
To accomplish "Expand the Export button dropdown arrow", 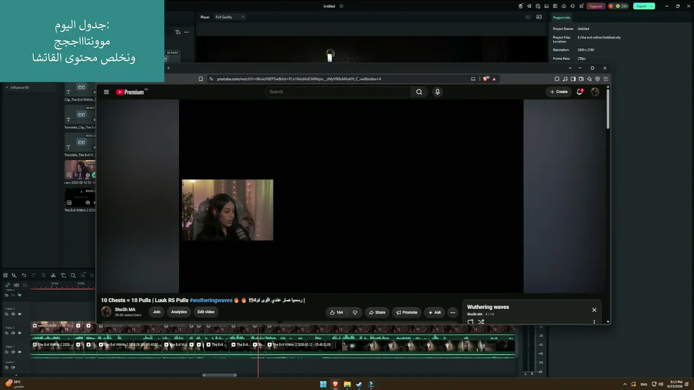I will 651,6.
